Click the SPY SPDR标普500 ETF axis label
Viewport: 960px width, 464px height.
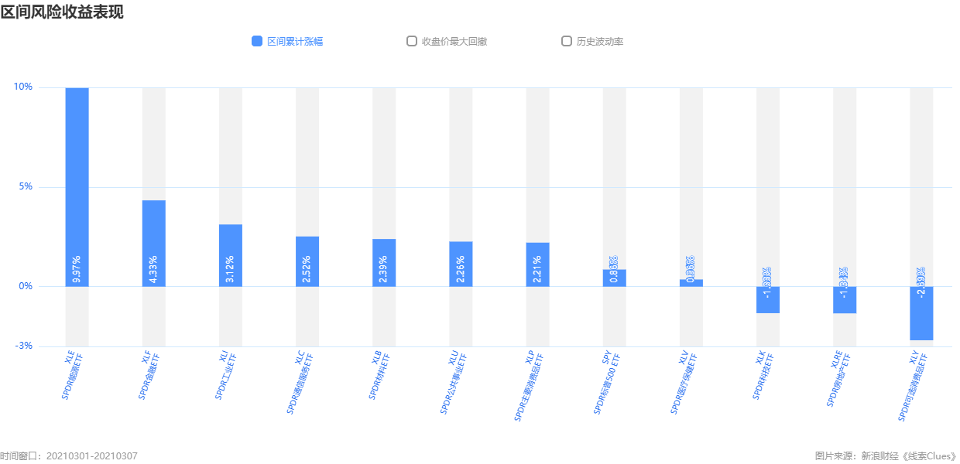pyautogui.click(x=609, y=382)
